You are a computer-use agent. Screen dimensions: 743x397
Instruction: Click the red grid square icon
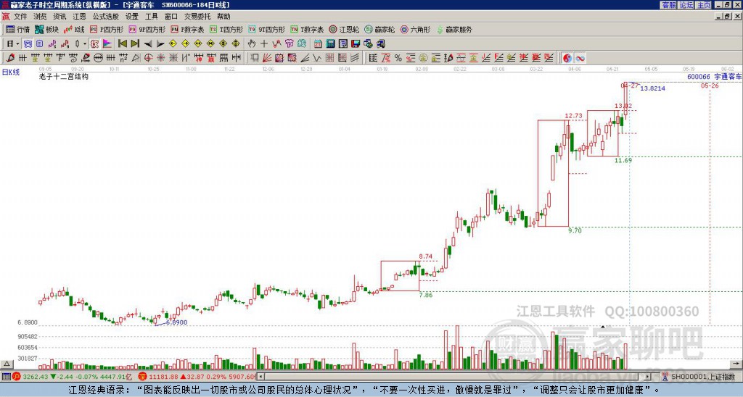330,58
